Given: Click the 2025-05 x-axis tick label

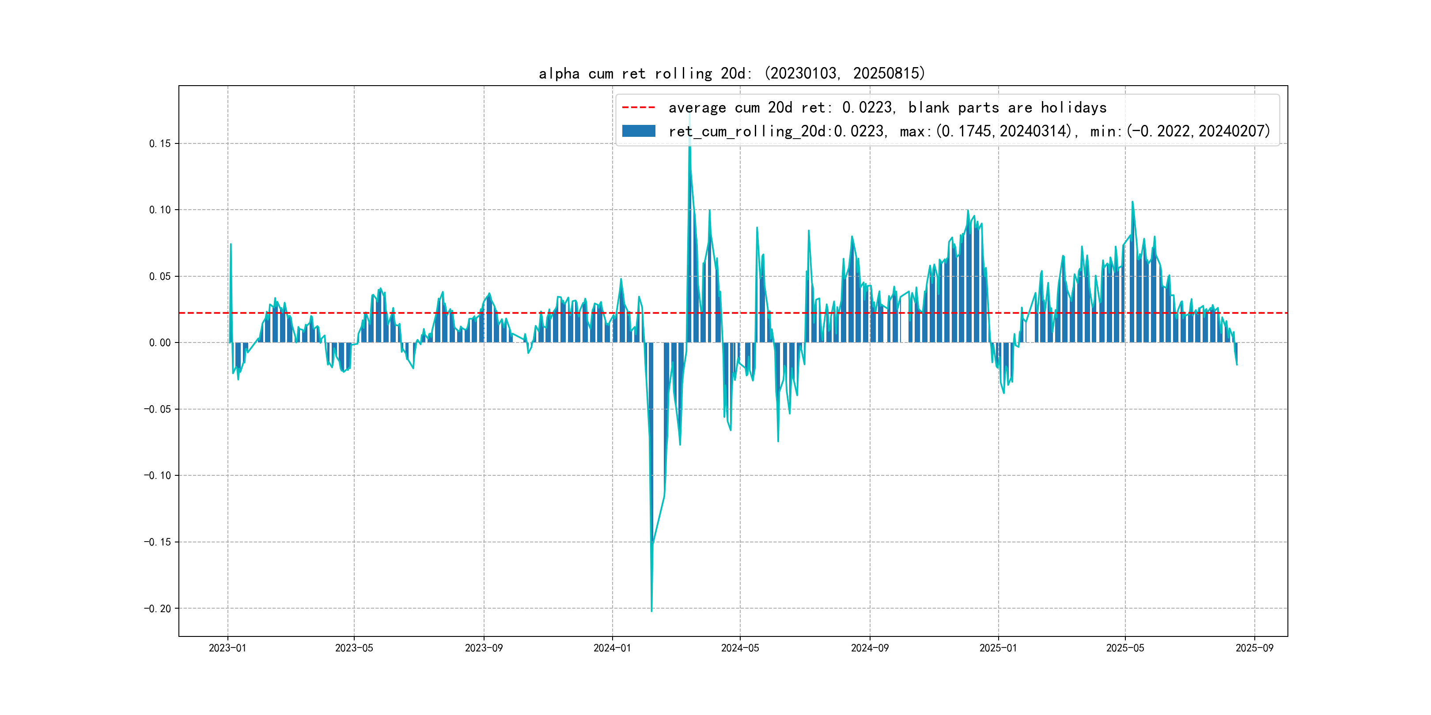Looking at the screenshot, I should pyautogui.click(x=1125, y=648).
